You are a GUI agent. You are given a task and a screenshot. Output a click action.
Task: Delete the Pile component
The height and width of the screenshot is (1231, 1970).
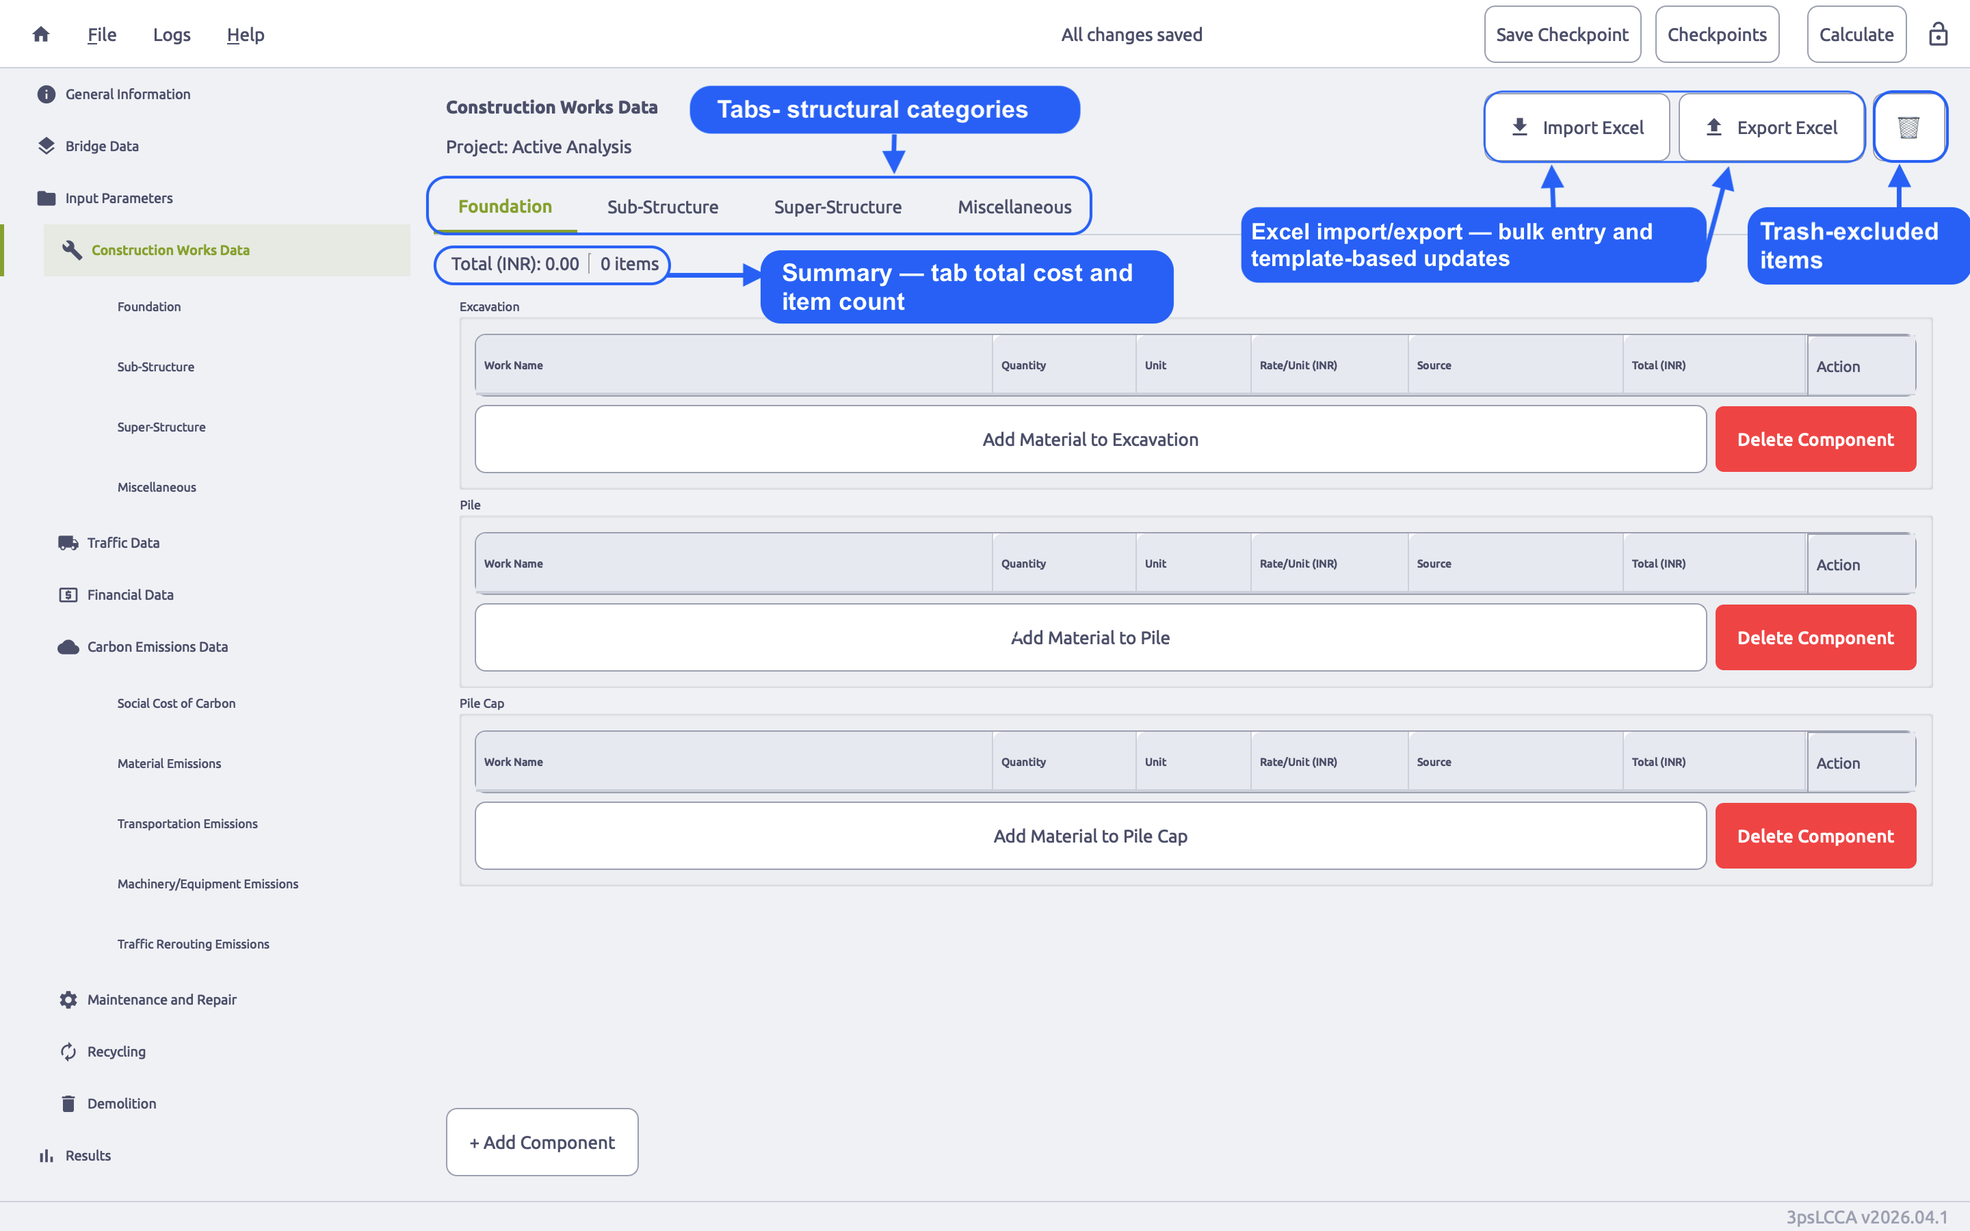point(1815,637)
